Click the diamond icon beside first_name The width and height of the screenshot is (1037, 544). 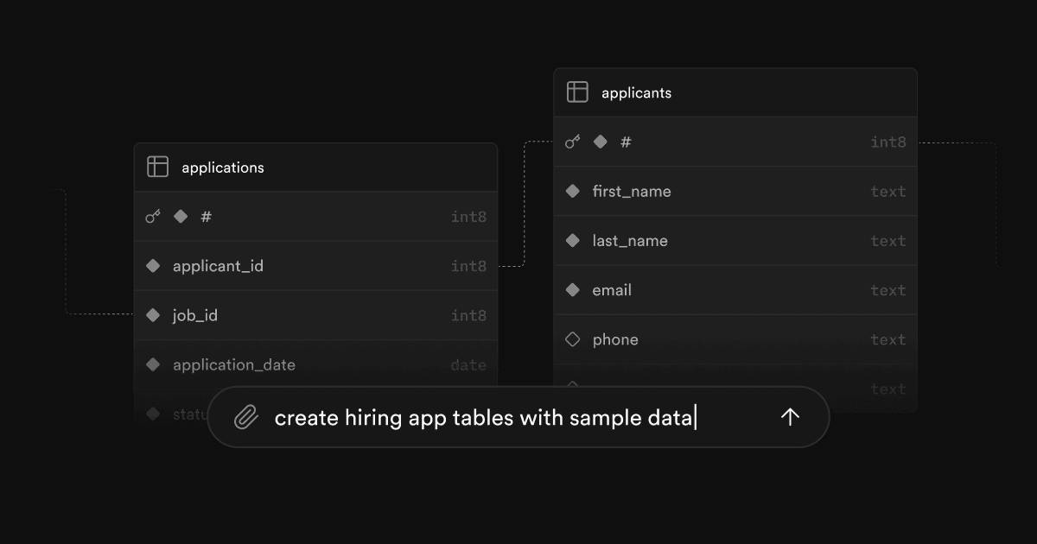point(572,191)
